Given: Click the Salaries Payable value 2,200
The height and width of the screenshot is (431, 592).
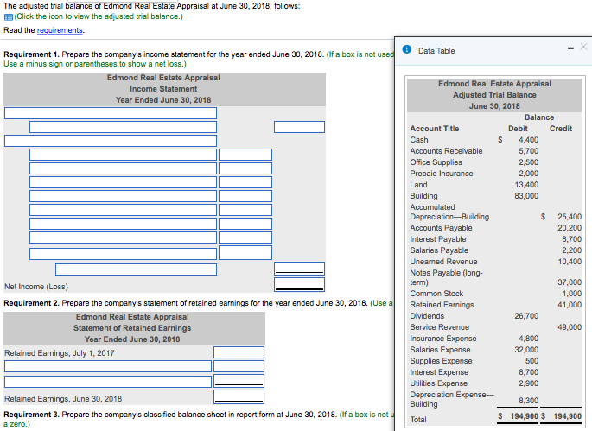Looking at the screenshot, I should click(x=571, y=250).
